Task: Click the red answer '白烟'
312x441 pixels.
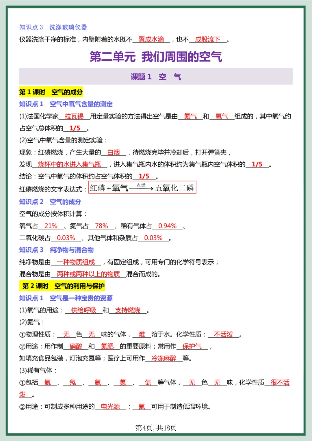Action: click(x=114, y=152)
